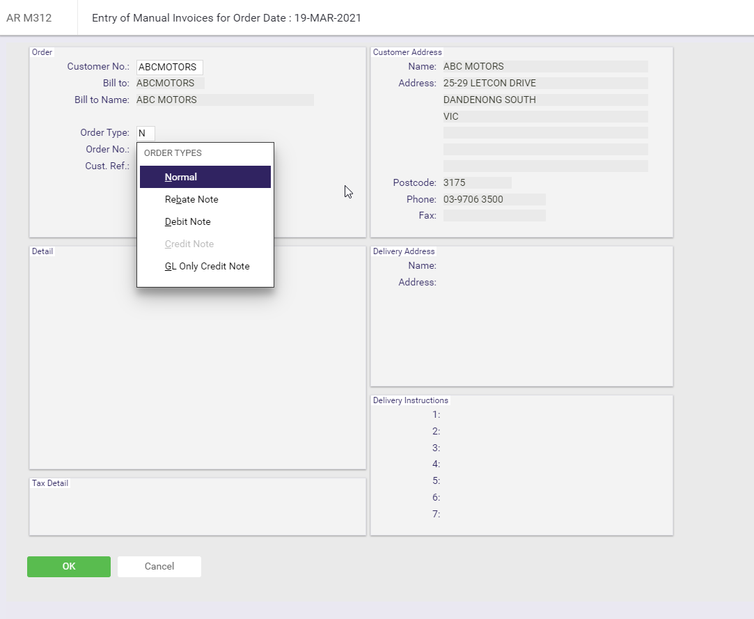The height and width of the screenshot is (619, 754).
Task: Click the Bill to Name field ABC MOTORS
Action: [225, 100]
